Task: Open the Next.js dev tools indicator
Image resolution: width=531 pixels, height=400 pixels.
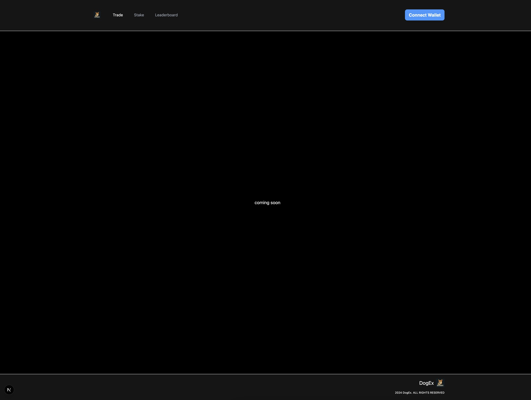Action: coord(9,390)
